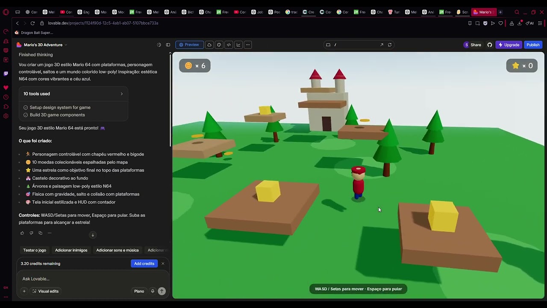The width and height of the screenshot is (547, 308).
Task: Refresh the preview
Action: click(390, 45)
